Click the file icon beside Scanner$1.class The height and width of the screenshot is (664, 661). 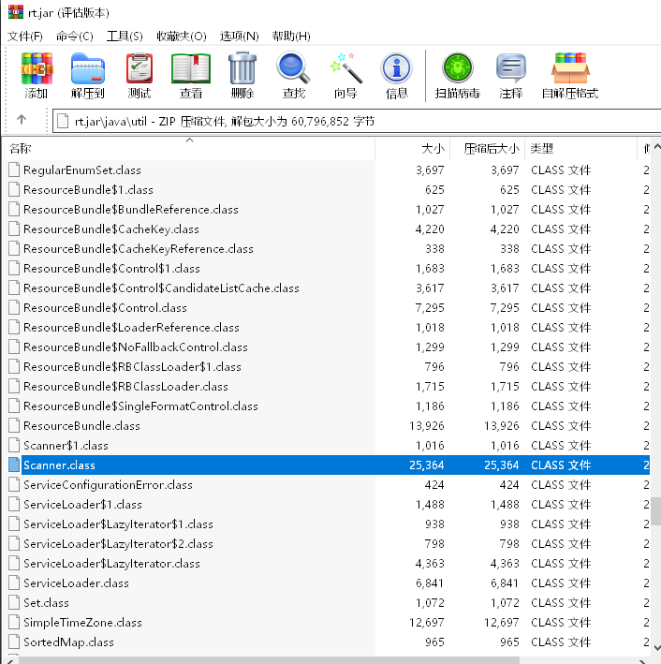pyautogui.click(x=14, y=446)
